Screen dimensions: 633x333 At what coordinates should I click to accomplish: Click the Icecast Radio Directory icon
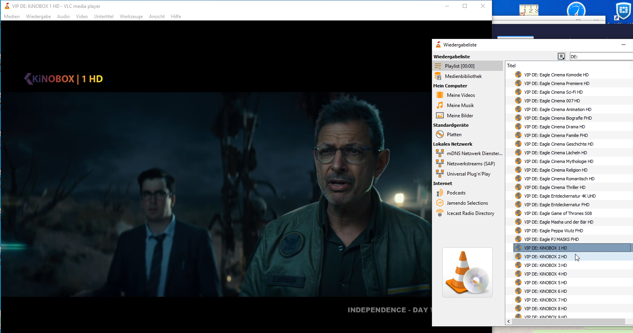point(440,213)
